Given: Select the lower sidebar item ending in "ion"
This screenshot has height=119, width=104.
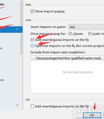Looking at the screenshot, I should click(2, 80).
